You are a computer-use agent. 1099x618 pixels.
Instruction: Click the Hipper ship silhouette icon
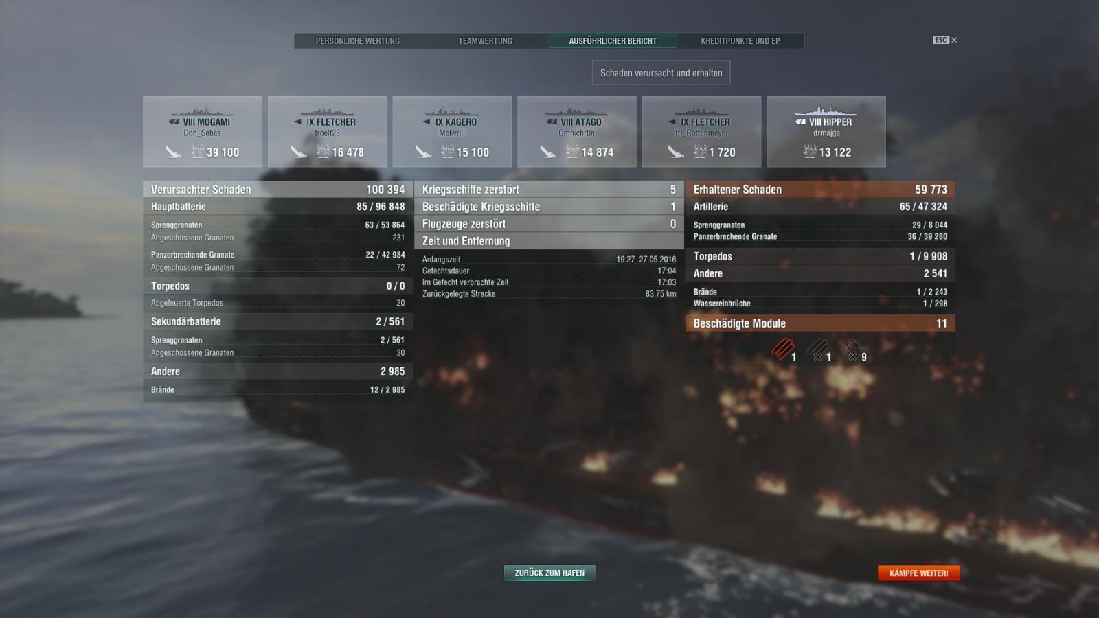[826, 111]
